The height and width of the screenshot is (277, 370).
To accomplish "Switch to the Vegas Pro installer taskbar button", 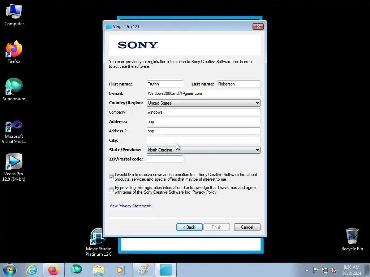I will point(166,270).
